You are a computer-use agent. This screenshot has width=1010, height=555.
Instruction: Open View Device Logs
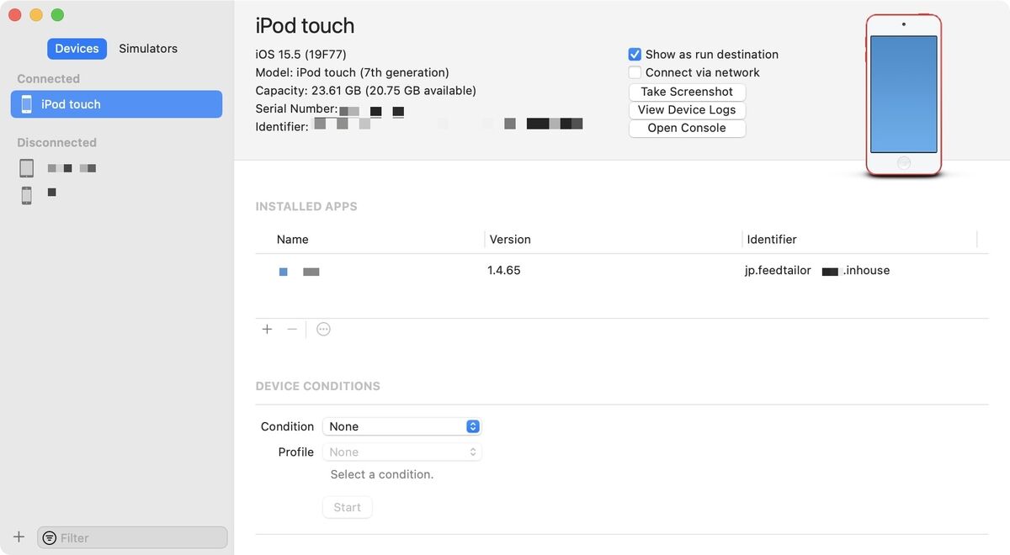click(687, 110)
